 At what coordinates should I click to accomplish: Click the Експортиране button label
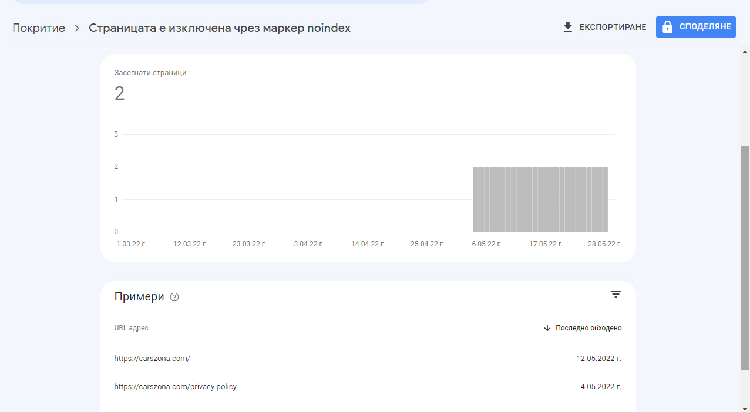point(613,27)
